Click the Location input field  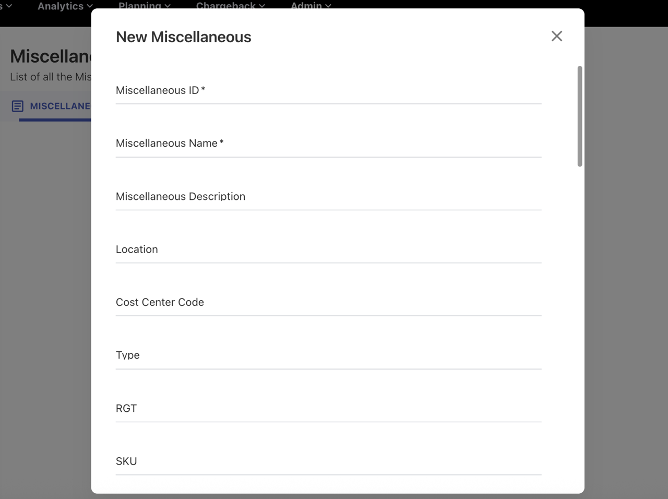coord(328,250)
